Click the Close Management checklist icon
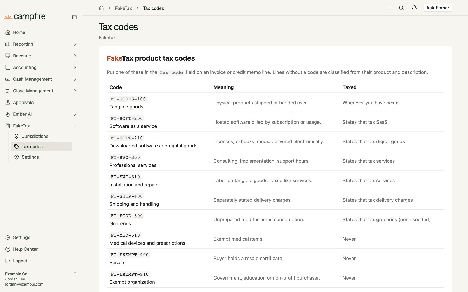The image size is (468, 292). coord(8,91)
